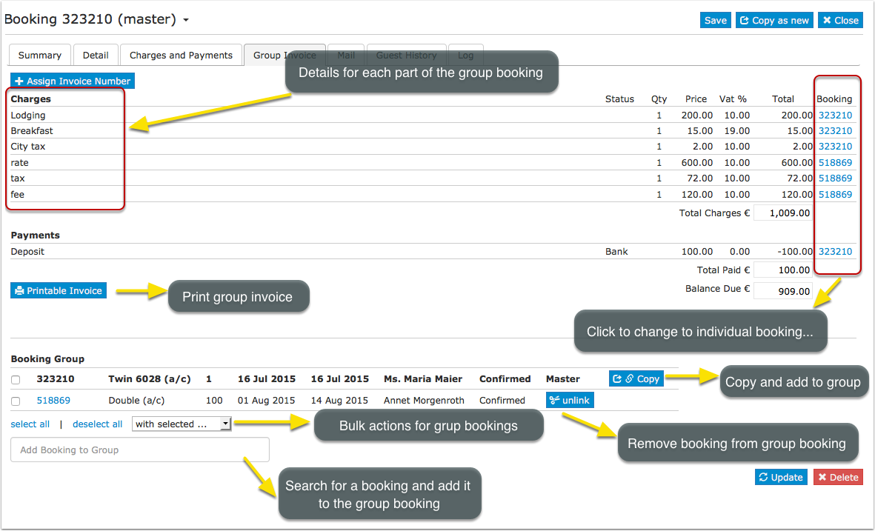The height and width of the screenshot is (531, 875).
Task: Click the Balance Due value field
Action: tap(783, 291)
